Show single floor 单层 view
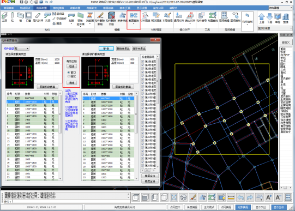The image size is (295, 211). point(278,18)
